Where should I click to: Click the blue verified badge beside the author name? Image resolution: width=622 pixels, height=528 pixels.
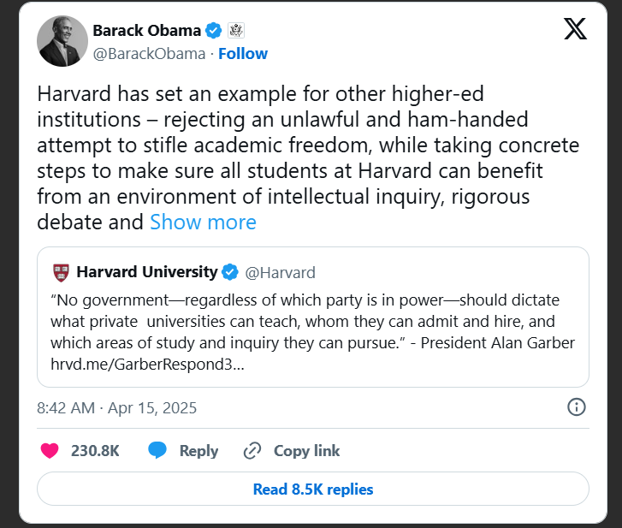point(215,31)
